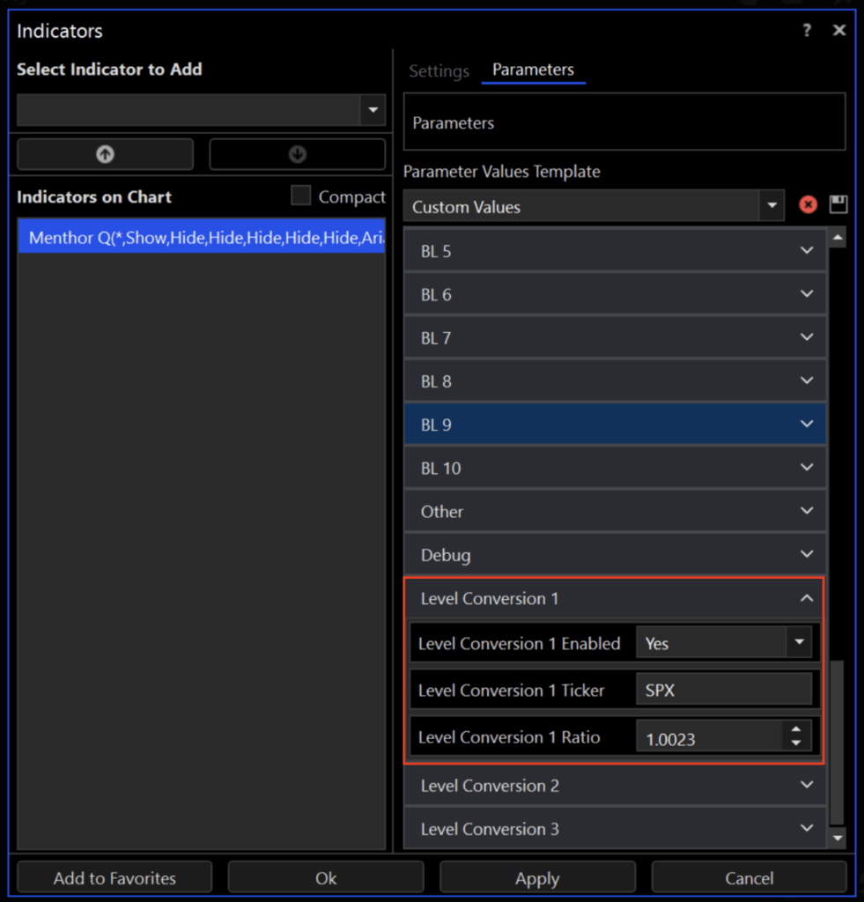Open the Parameter Values Template dropdown

(x=772, y=205)
